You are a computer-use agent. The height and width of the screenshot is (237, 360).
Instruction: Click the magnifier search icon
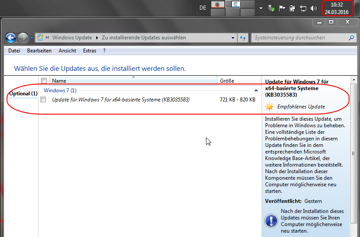pos(351,38)
